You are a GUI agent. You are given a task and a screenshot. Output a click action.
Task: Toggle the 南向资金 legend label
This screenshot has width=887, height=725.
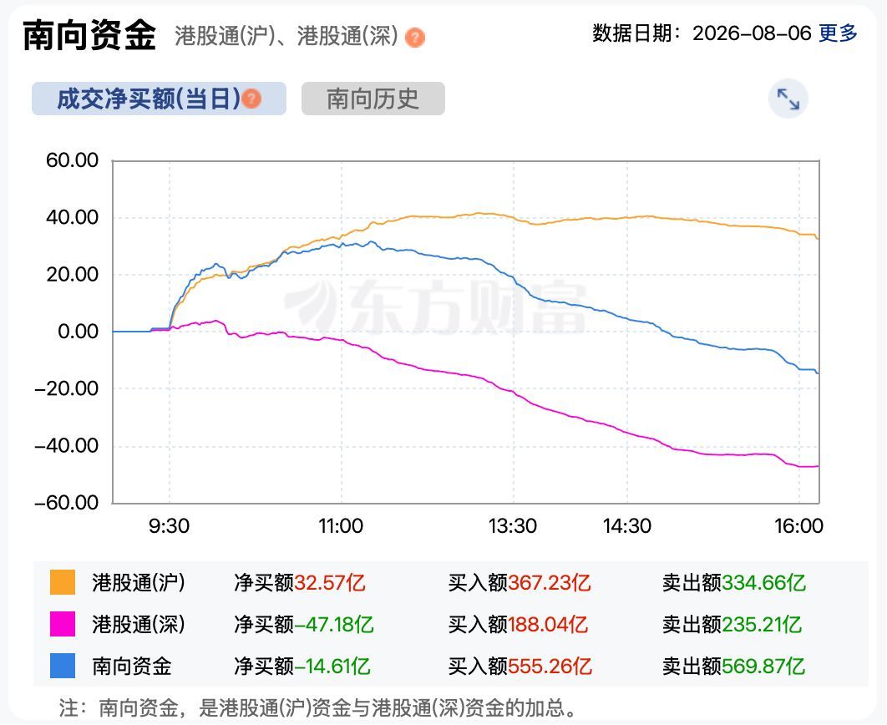(x=132, y=666)
